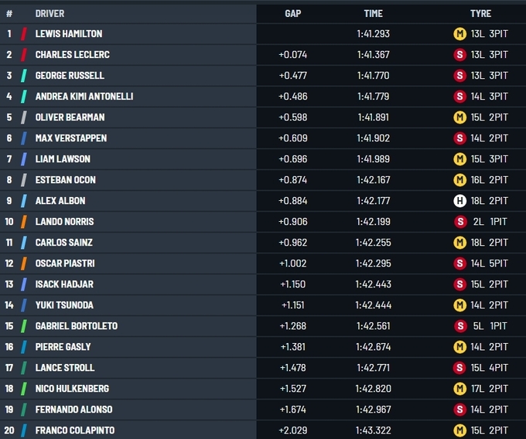This screenshot has width=526, height=439.
Task: Select the Andrea Kimi Antonelli driver name
Action: [84, 97]
